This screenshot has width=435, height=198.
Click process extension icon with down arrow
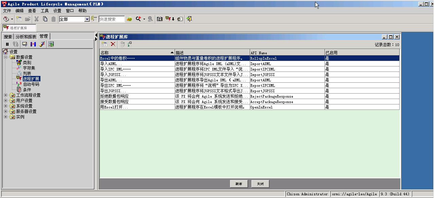(170, 19)
